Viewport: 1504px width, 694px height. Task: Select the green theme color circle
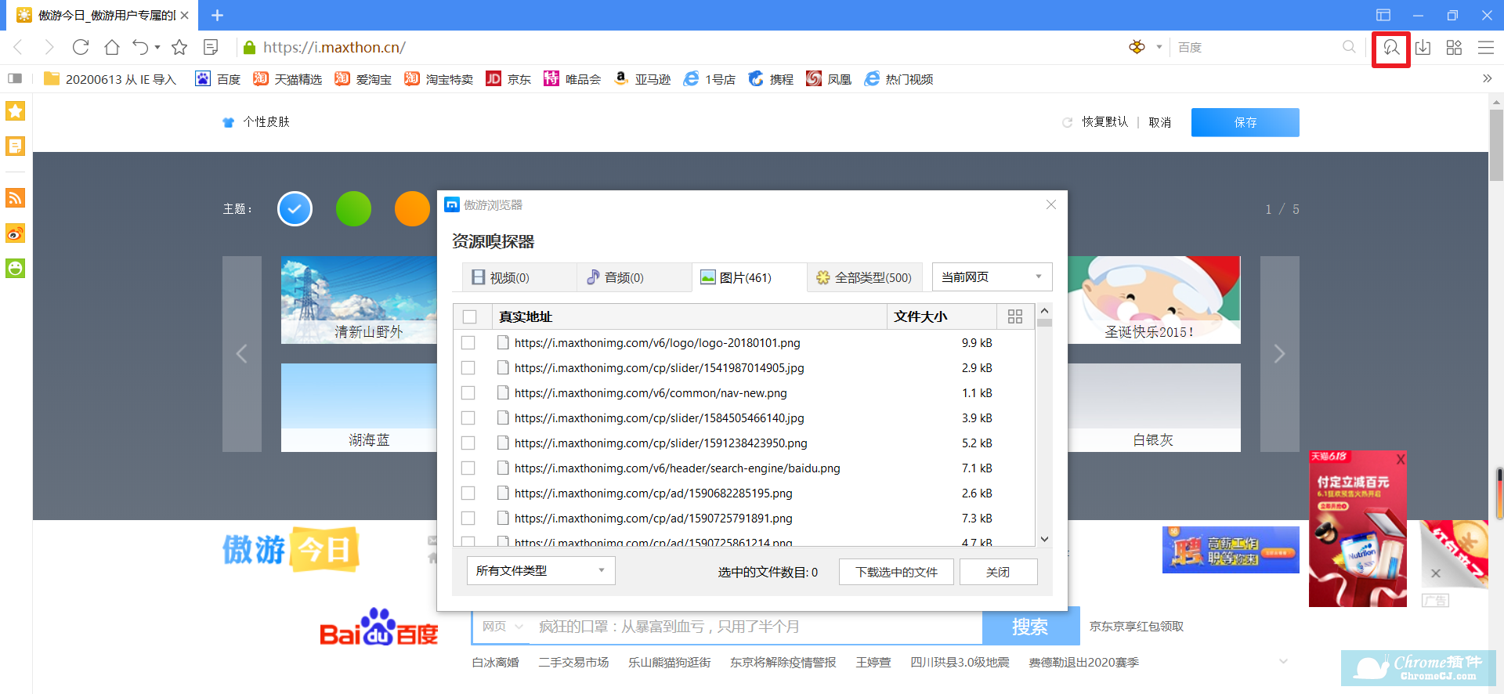click(x=353, y=209)
